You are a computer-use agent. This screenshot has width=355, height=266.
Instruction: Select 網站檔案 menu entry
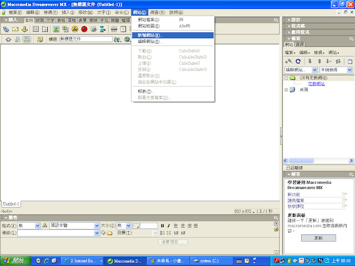click(x=173, y=20)
